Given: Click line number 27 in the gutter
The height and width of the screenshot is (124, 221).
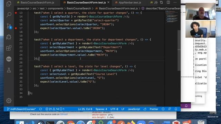Looking at the screenshot, I should pyautogui.click(x=21, y=66).
